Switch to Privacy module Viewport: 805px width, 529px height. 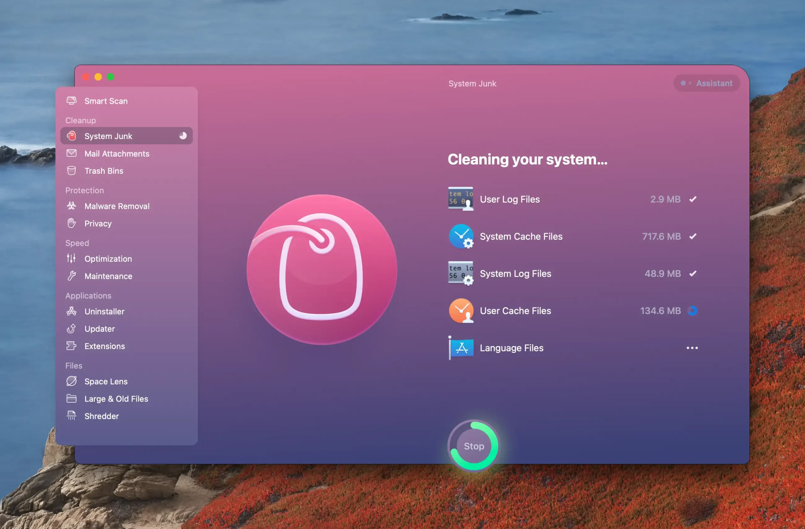(126, 224)
